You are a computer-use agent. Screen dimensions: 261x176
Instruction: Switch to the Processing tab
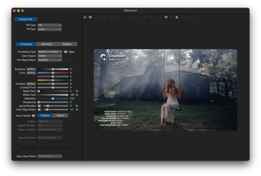click(x=26, y=44)
